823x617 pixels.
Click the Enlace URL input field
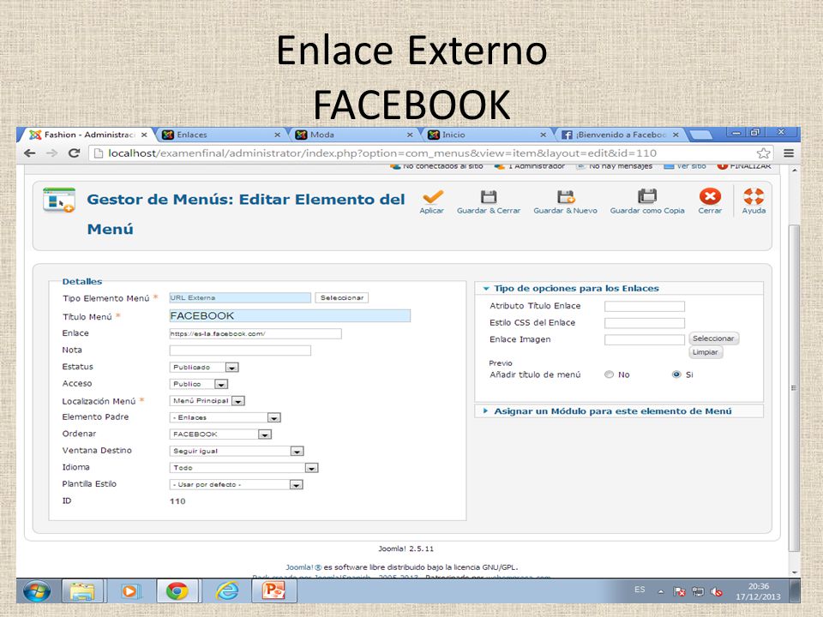coord(255,333)
